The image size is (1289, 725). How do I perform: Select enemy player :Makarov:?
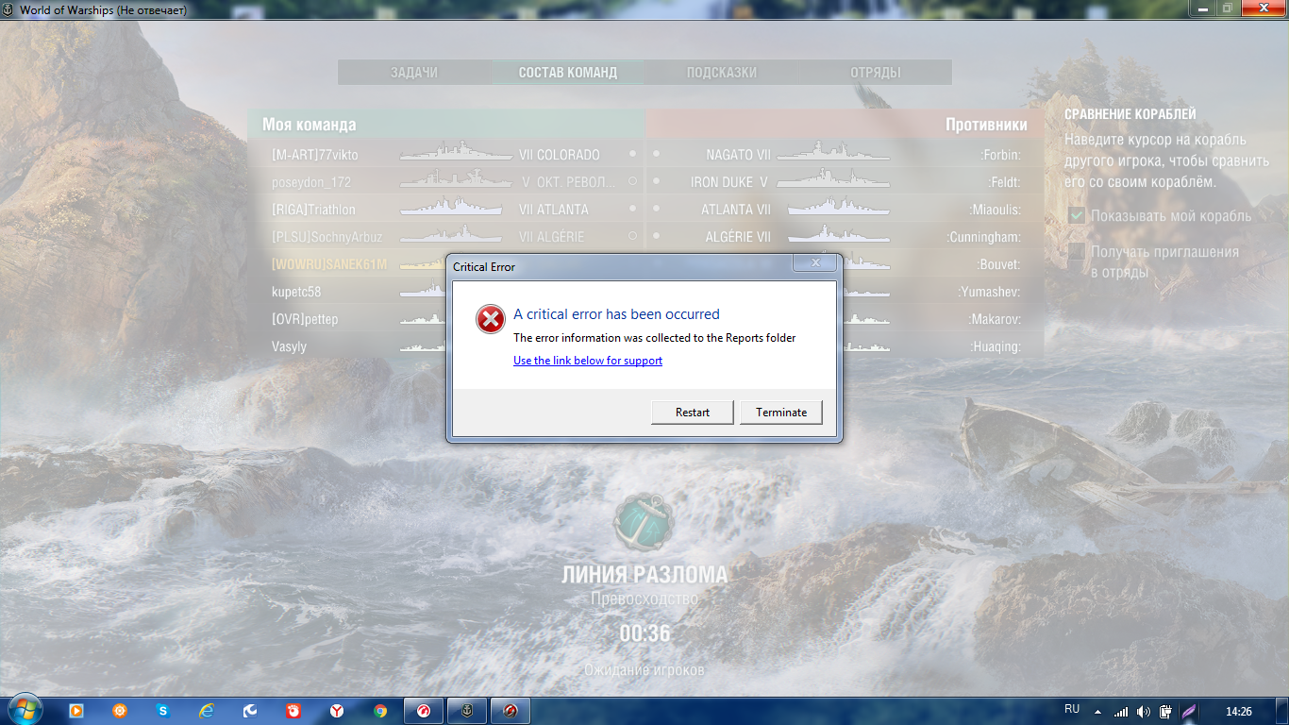pos(995,319)
